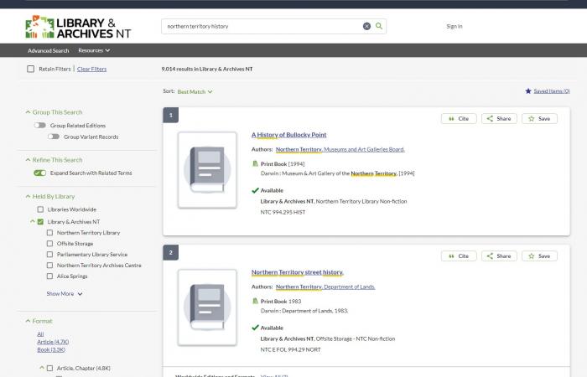Screen dimensions: 587x377
Task: Save Northern Territory street history
Action: pos(539,256)
